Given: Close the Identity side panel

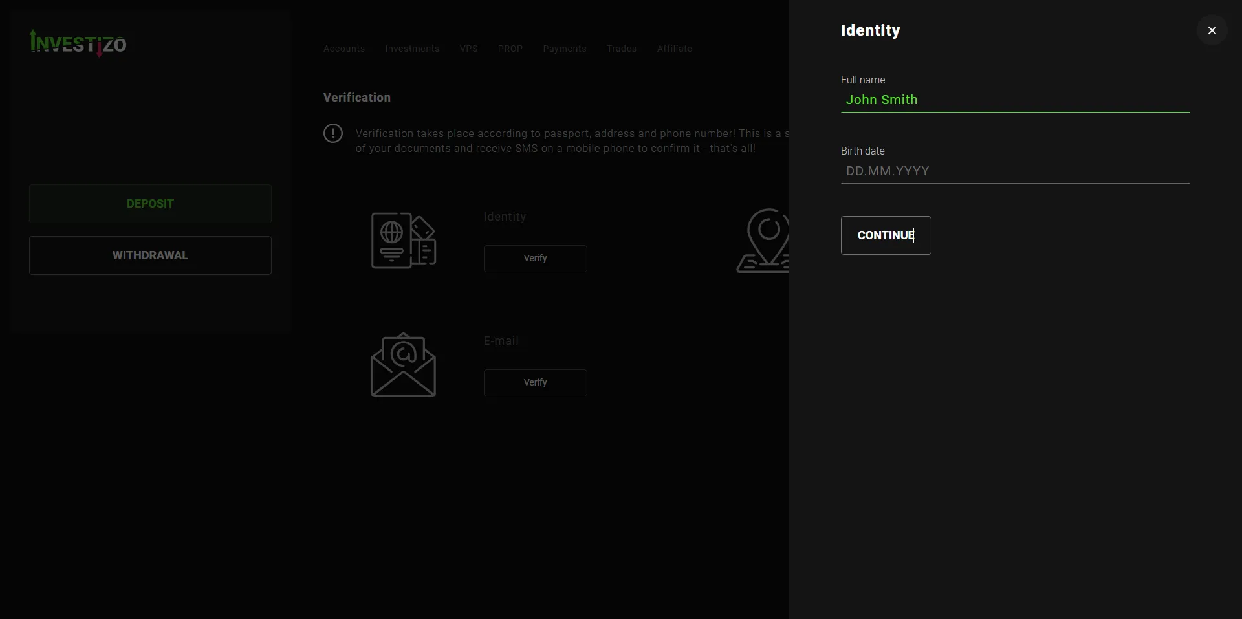Looking at the screenshot, I should point(1212,30).
